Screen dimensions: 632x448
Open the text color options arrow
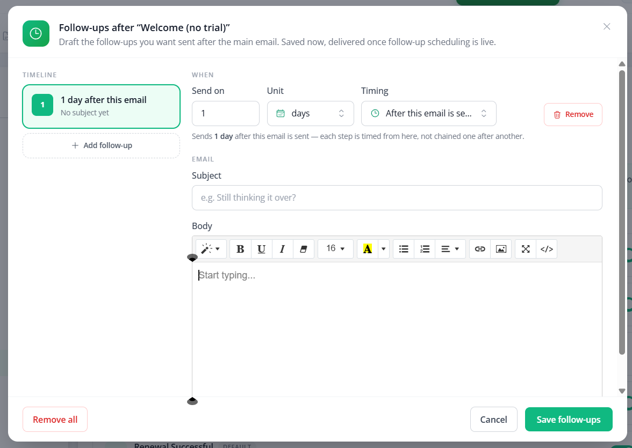click(x=383, y=249)
